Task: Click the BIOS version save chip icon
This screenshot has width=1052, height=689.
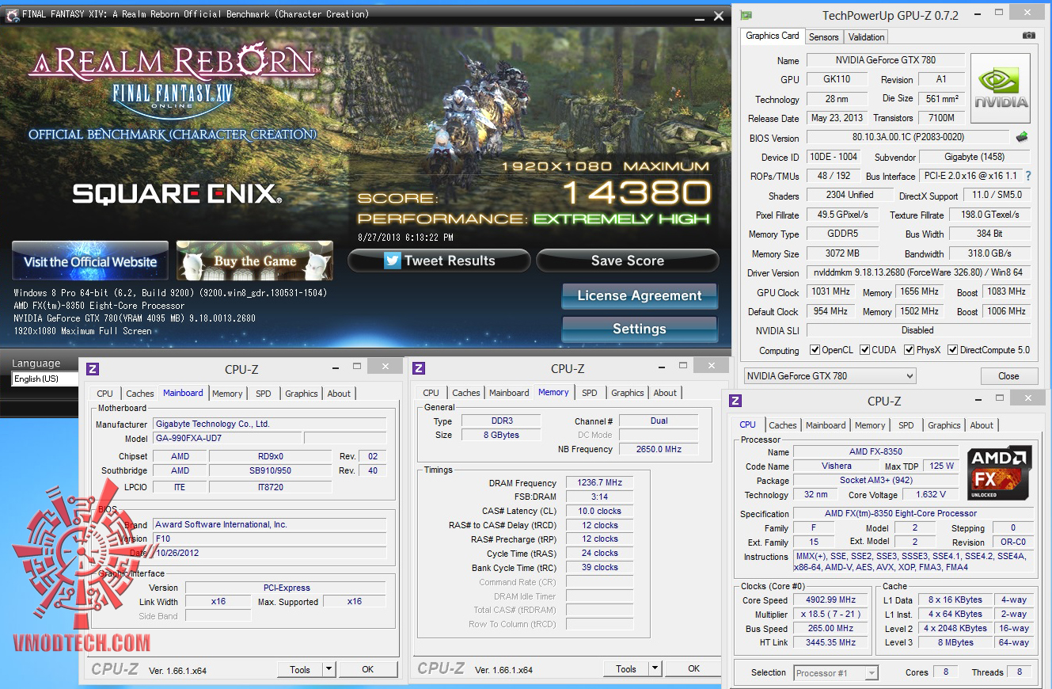Action: (1022, 137)
